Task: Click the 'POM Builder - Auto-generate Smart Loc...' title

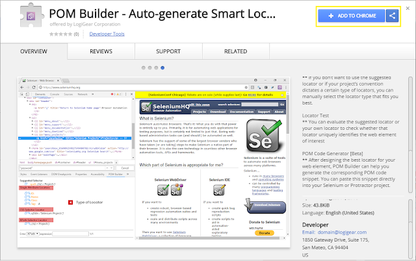Action: tap(162, 14)
